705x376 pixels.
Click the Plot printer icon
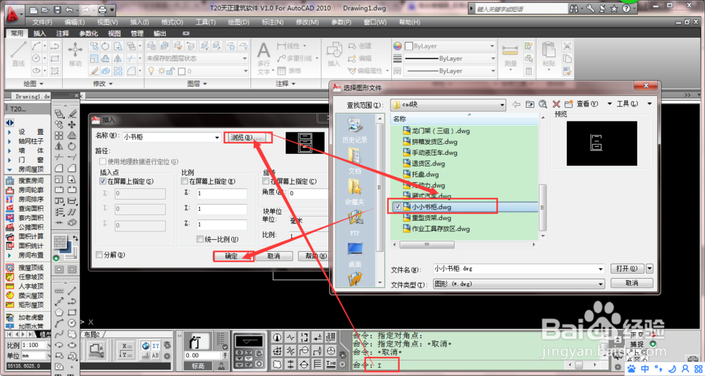[103, 9]
